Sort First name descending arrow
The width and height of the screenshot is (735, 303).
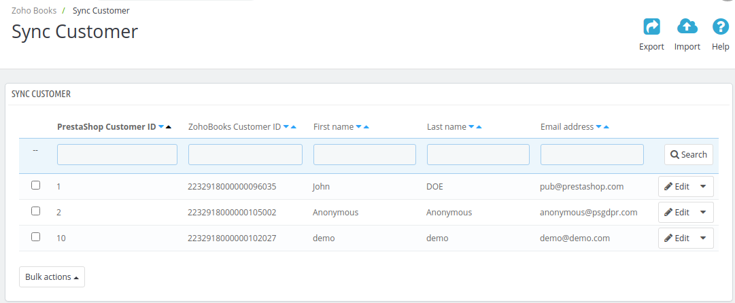pos(358,127)
